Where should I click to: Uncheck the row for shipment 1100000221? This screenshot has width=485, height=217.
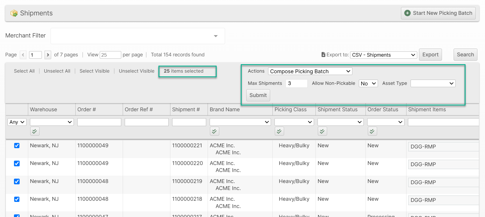(x=17, y=146)
